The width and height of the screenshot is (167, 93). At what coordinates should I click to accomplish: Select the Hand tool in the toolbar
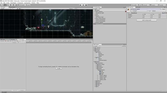[x=2, y=5]
